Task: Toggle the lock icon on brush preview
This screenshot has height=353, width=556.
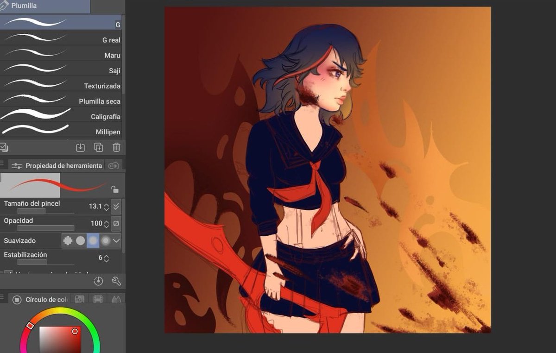Action: click(114, 189)
